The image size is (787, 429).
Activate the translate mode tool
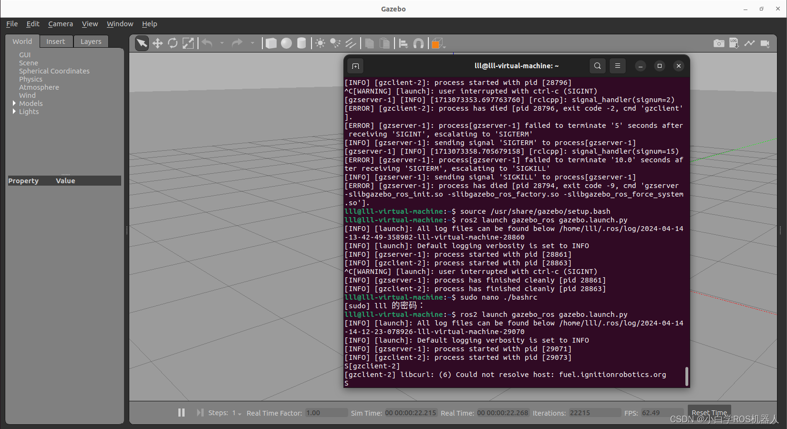click(x=157, y=43)
